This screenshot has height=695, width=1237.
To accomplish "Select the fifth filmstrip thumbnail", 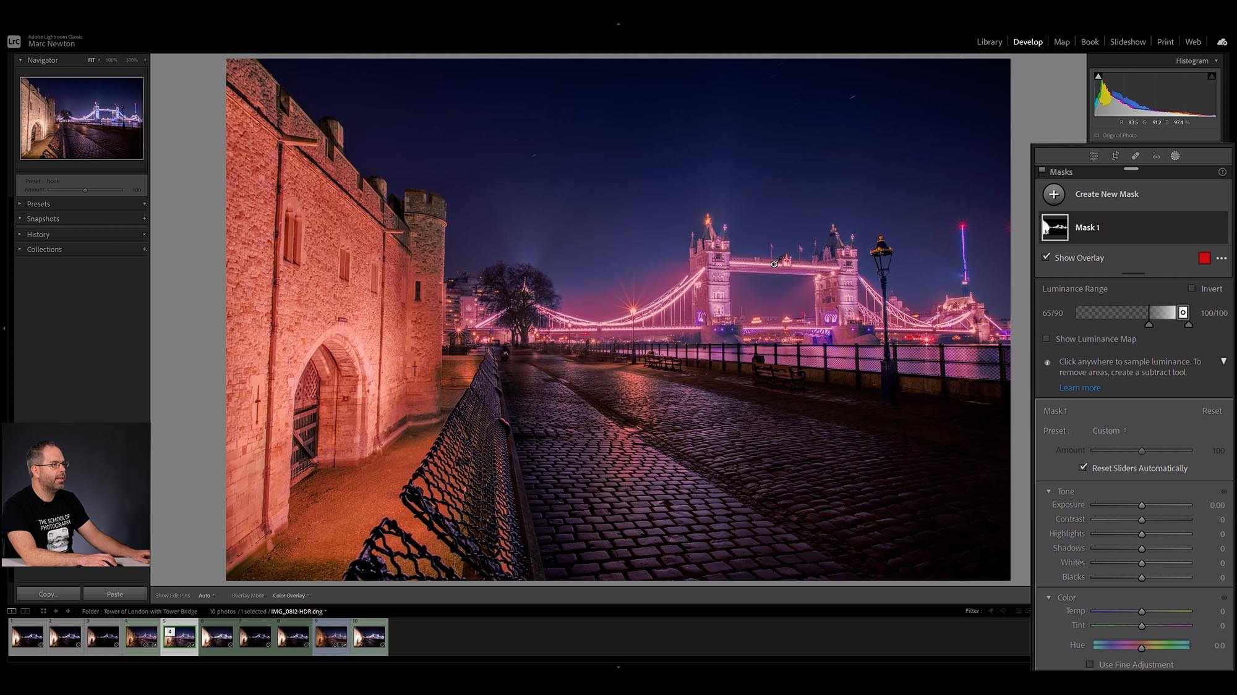I will coord(179,637).
